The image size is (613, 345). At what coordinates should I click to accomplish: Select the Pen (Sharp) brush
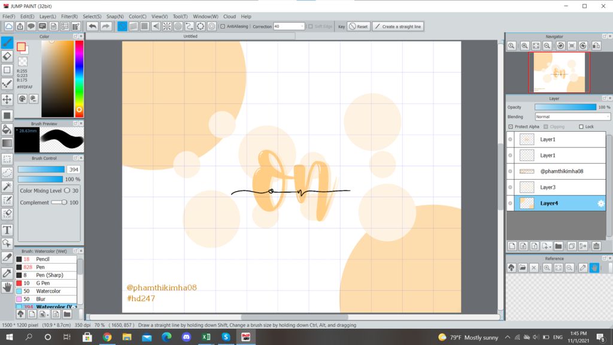(x=46, y=275)
